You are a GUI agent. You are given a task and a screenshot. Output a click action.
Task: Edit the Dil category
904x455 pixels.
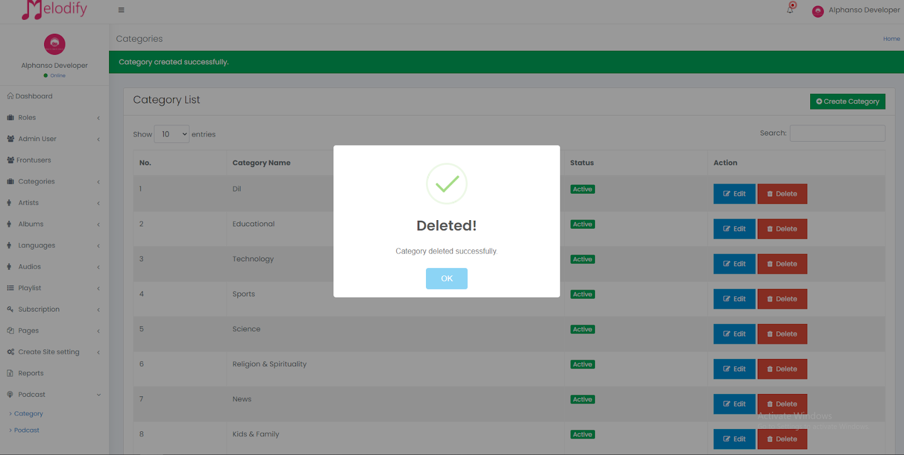734,194
